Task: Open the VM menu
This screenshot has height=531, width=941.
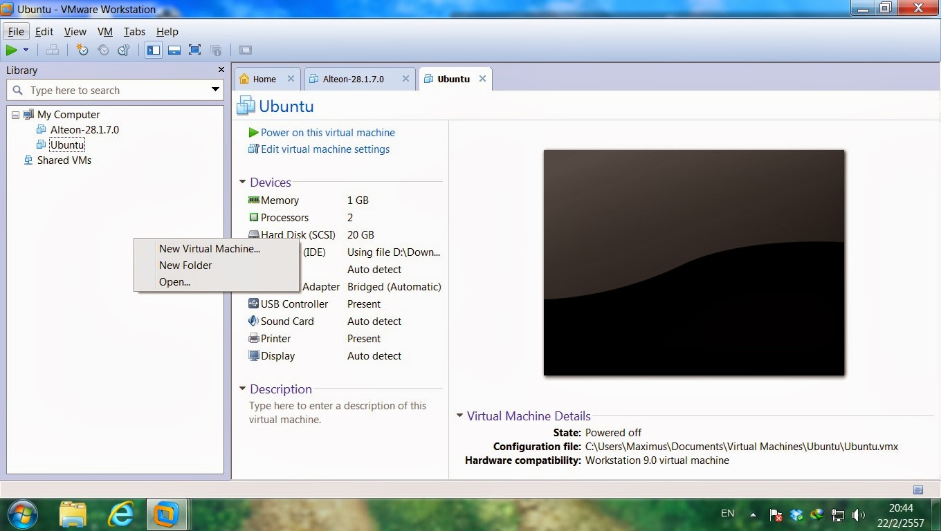Action: point(105,31)
